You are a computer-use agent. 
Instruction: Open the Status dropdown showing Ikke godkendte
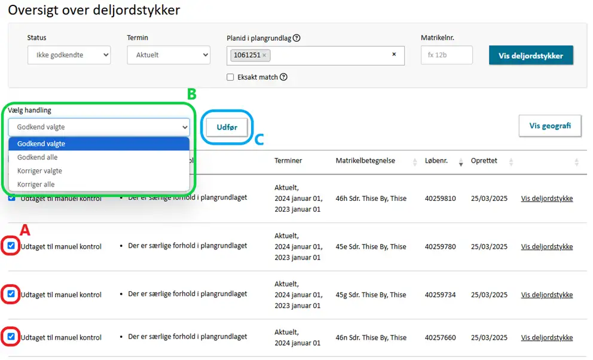click(69, 55)
